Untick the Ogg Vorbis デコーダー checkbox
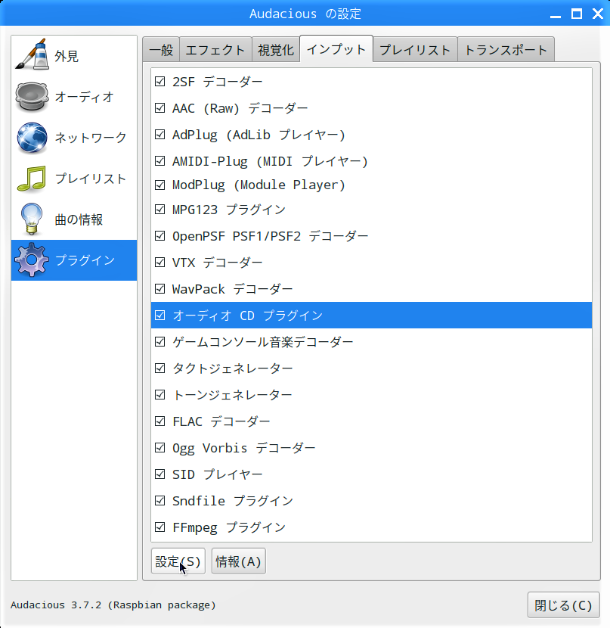 [x=160, y=448]
